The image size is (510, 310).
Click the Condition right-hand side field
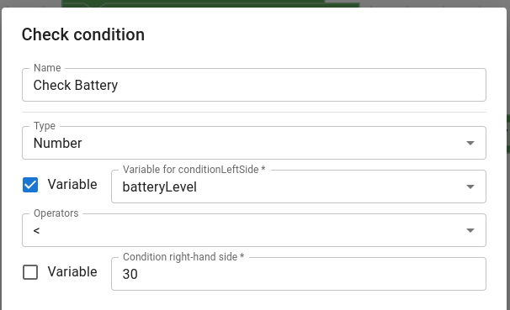click(299, 274)
